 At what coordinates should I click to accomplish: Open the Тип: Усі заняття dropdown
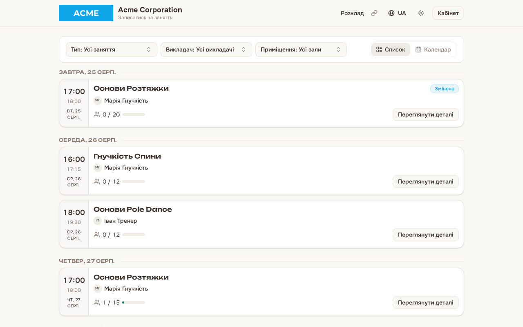pyautogui.click(x=112, y=49)
